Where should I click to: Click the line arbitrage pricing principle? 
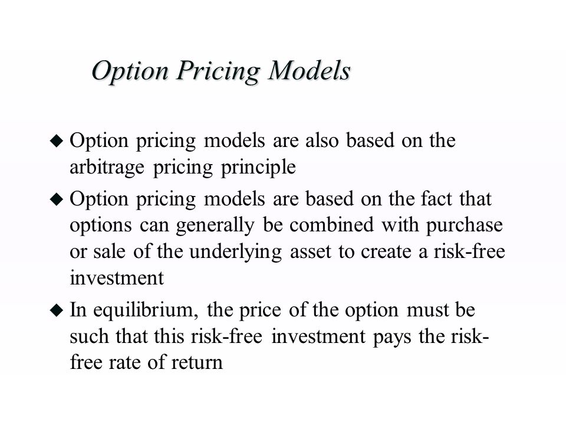click(183, 168)
